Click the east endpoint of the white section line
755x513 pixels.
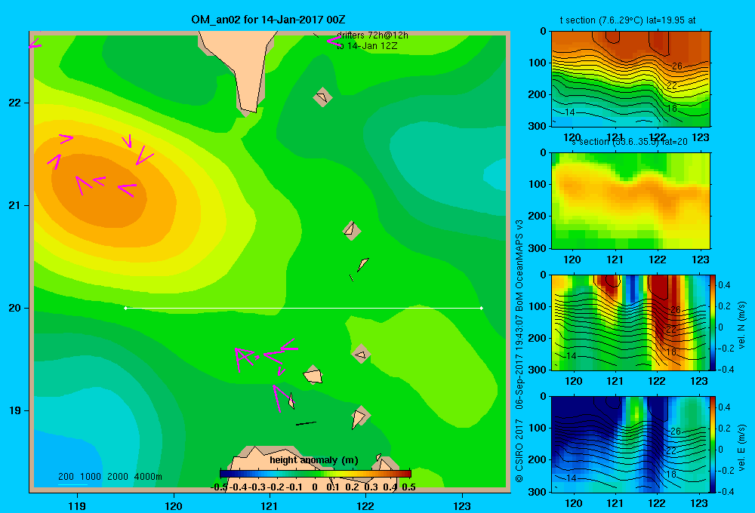tap(482, 308)
